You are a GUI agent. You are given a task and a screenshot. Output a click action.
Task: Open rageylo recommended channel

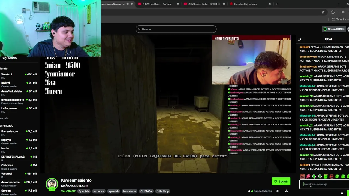tap(19, 141)
